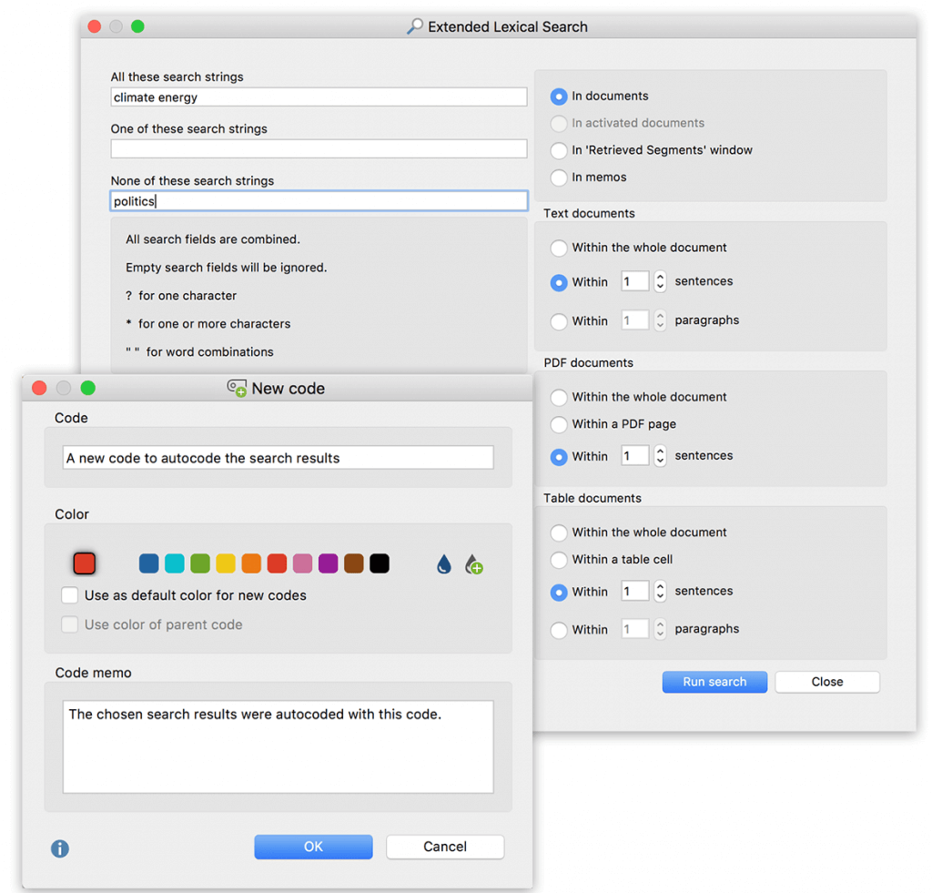Click the New code title icon
The height and width of the screenshot is (893, 932).
237,389
